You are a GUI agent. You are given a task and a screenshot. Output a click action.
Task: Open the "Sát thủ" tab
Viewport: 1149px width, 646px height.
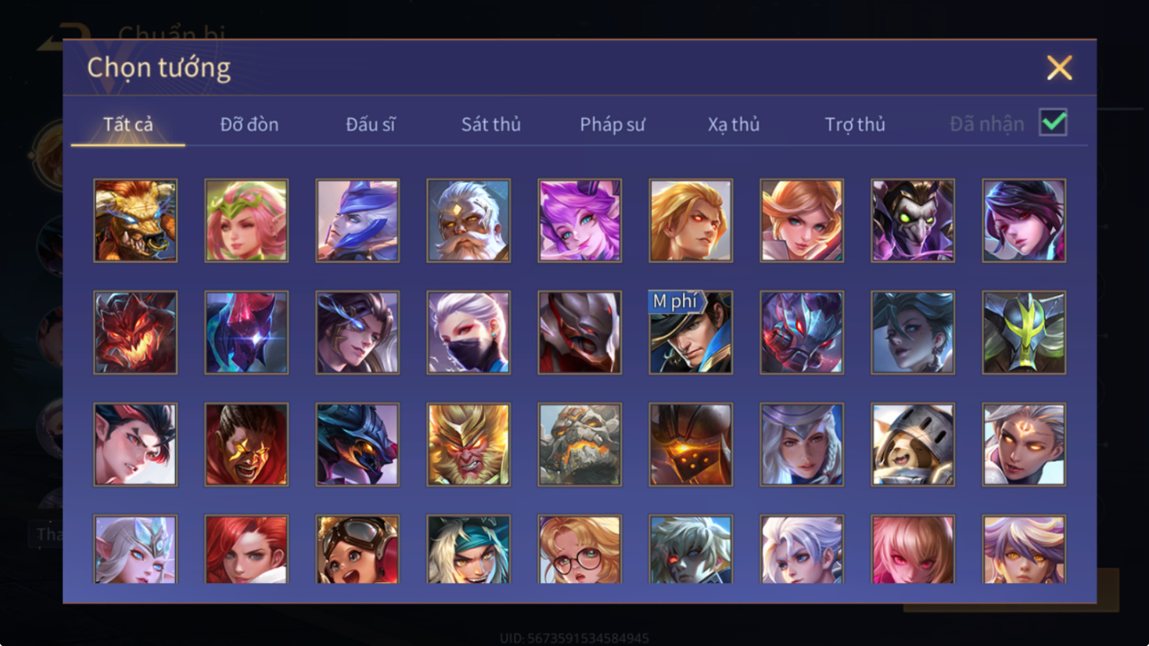click(491, 124)
